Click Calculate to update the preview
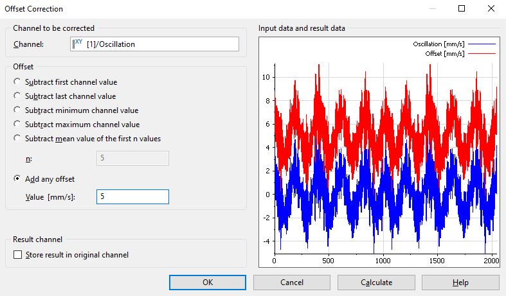The image size is (506, 296). pos(376,283)
